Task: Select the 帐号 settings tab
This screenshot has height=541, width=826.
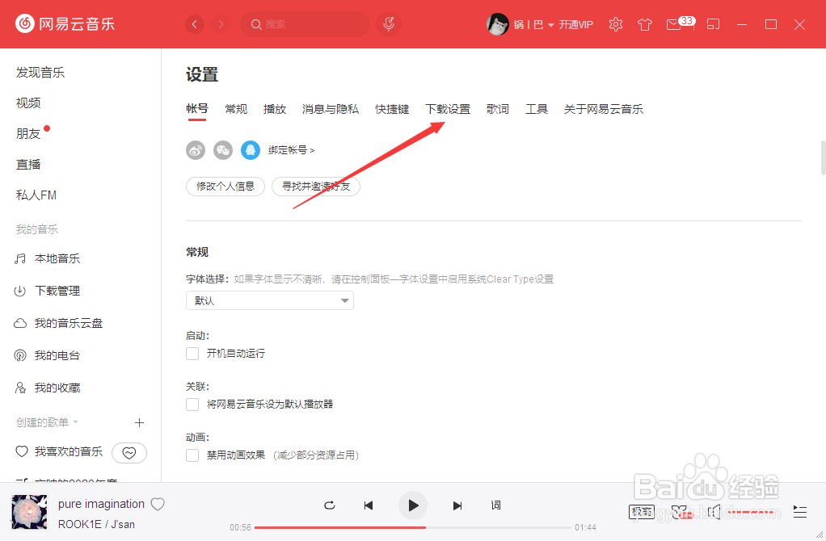Action: (197, 109)
